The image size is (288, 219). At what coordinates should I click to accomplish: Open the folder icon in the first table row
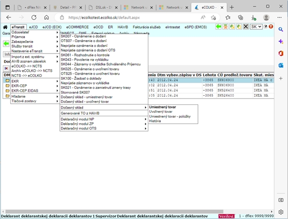click(x=7, y=80)
